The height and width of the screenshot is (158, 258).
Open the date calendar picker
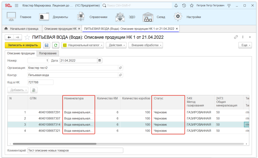[x=100, y=60]
